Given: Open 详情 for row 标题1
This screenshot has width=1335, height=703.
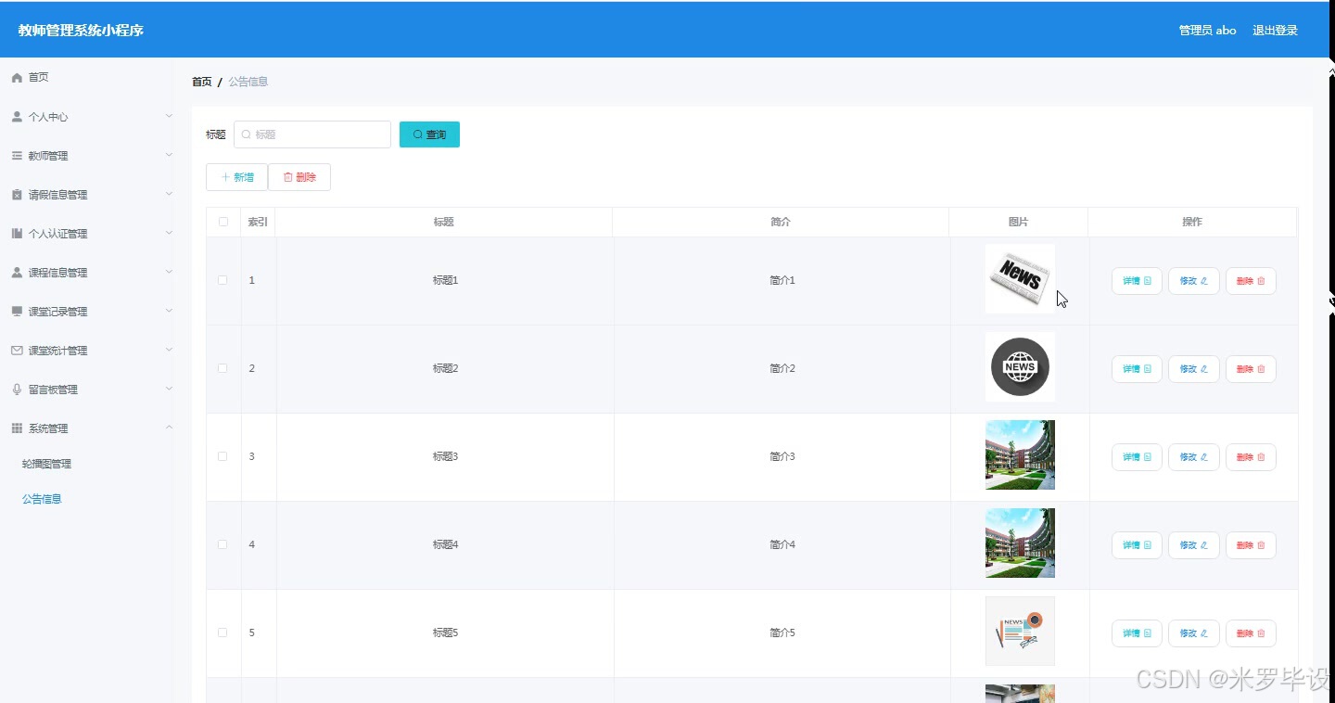Looking at the screenshot, I should click(1137, 281).
